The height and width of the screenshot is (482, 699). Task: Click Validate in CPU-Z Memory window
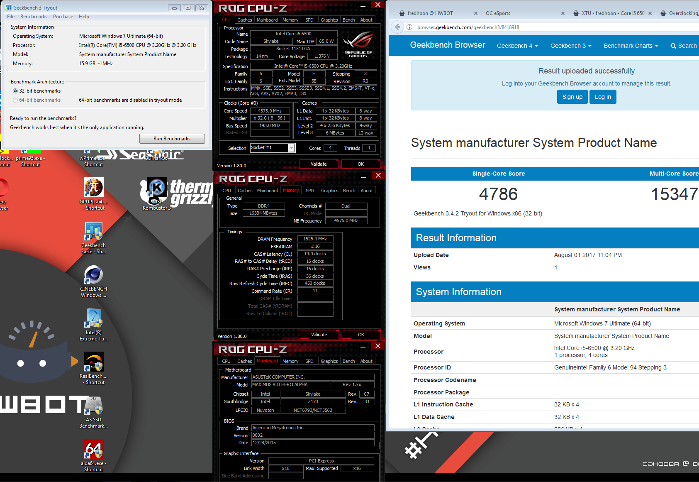pos(319,335)
